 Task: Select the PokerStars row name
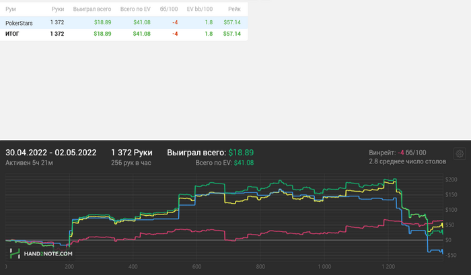19,23
